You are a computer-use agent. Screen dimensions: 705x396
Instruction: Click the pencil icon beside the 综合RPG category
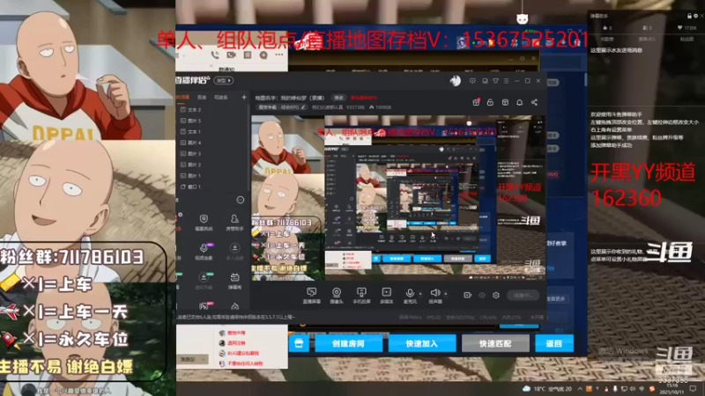pos(303,107)
